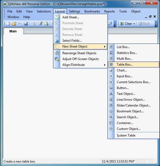This screenshot has width=160, height=166.
Task: Click the Save floppy disk icon
Action: click(26, 24)
